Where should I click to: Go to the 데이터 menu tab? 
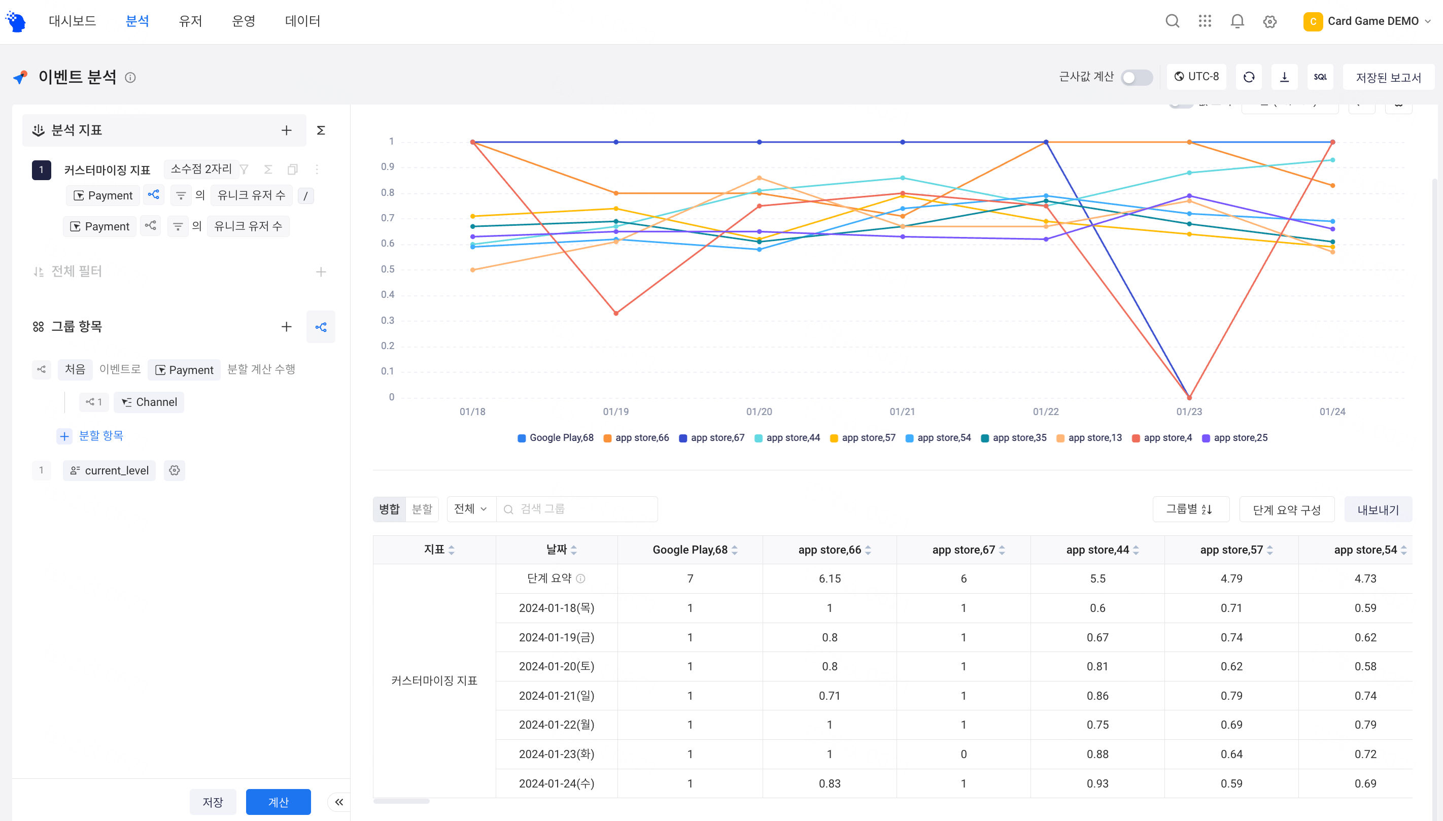coord(302,21)
